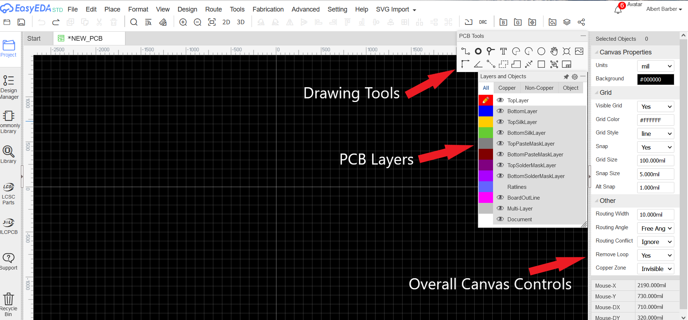This screenshot has width=688, height=320.
Task: Open the Snap dropdown
Action: tap(656, 147)
